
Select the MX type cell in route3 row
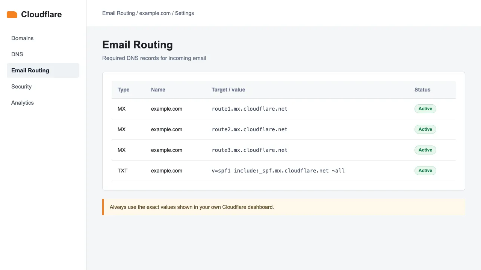121,150
